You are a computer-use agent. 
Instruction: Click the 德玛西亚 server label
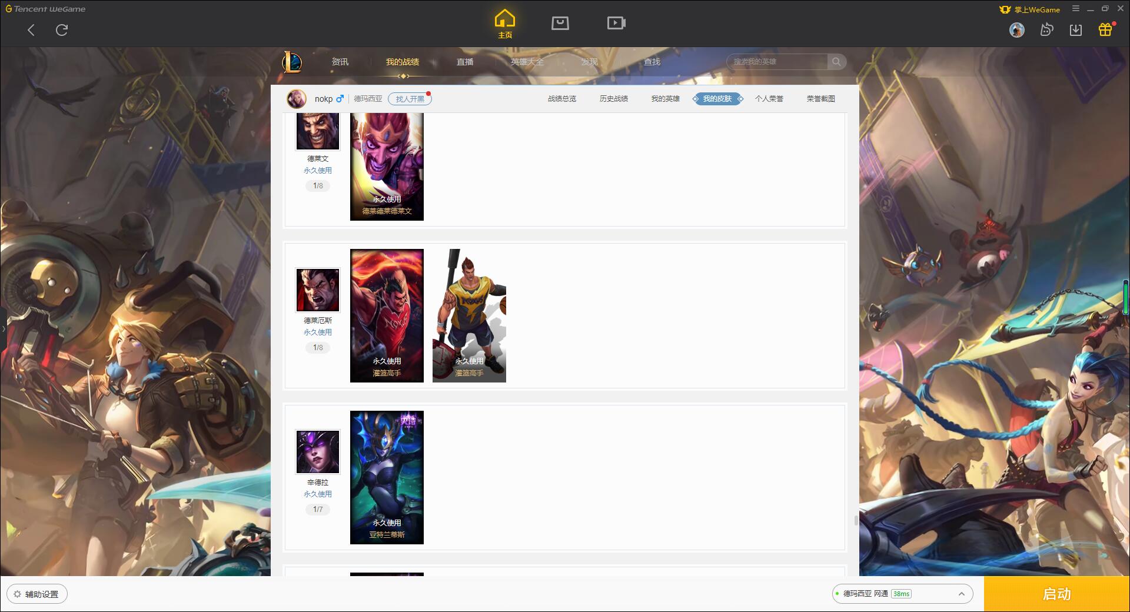click(368, 99)
